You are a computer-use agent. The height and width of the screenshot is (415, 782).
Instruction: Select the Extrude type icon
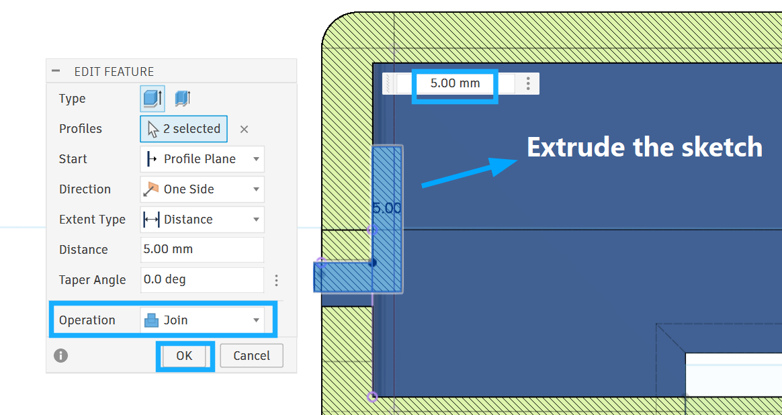[x=152, y=99]
